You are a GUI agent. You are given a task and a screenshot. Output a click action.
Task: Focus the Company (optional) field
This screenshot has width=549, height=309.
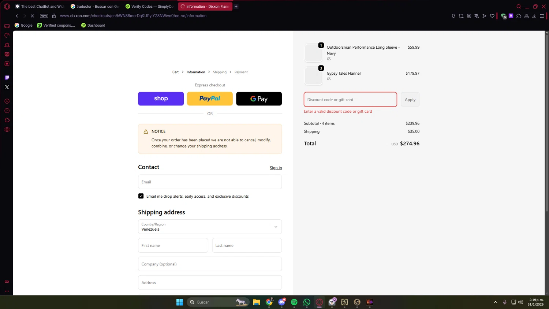point(210,264)
